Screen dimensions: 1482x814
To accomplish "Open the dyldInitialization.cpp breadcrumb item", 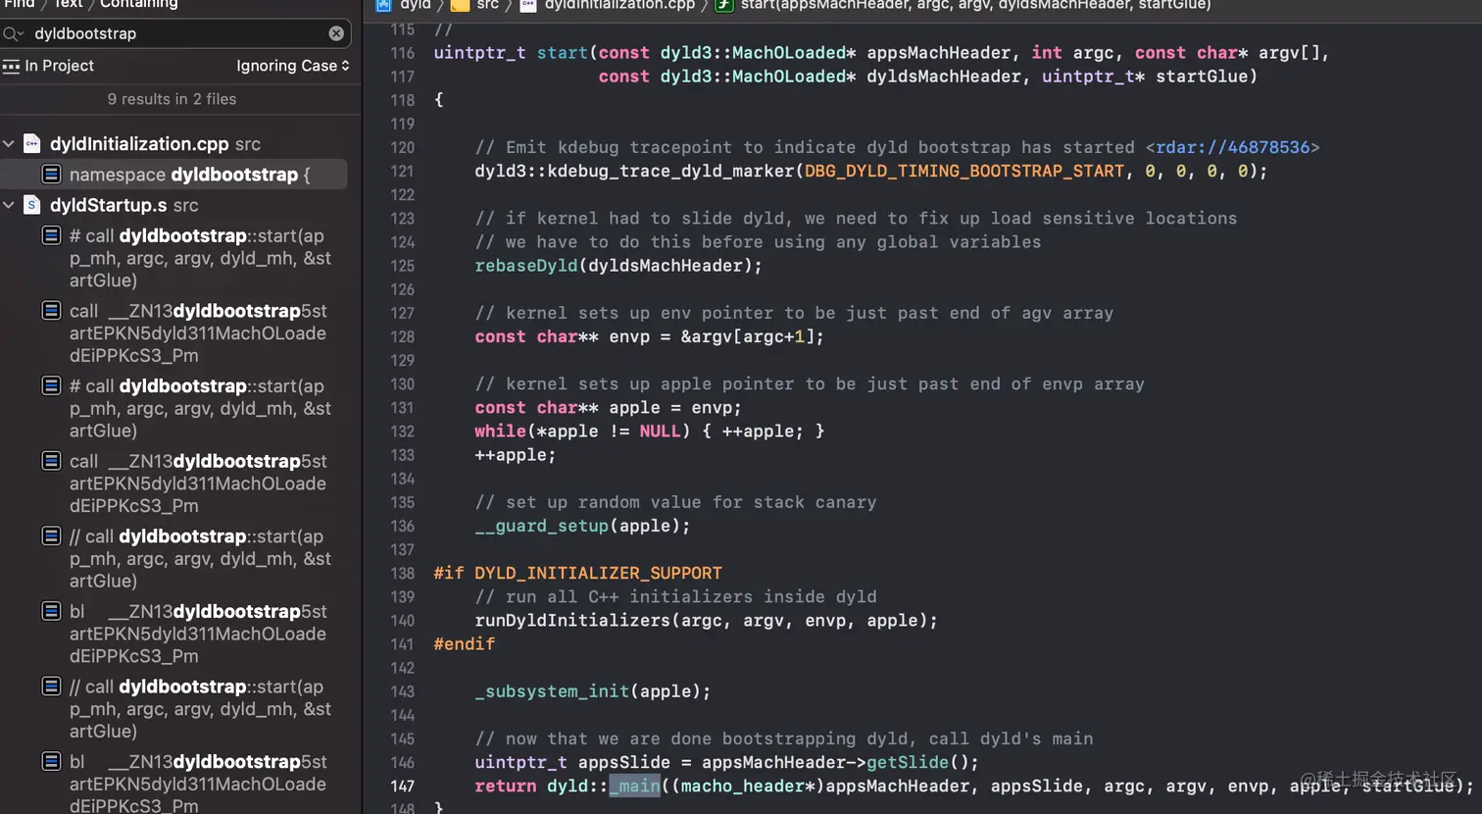I will (x=619, y=5).
